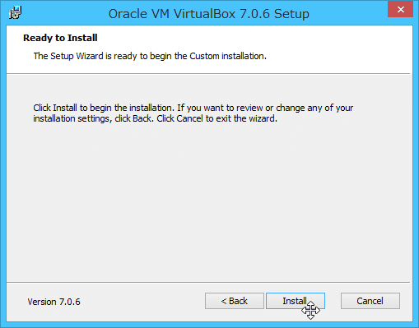
Task: Click the Setup Wizard is ready subtitle
Action: tap(150, 56)
